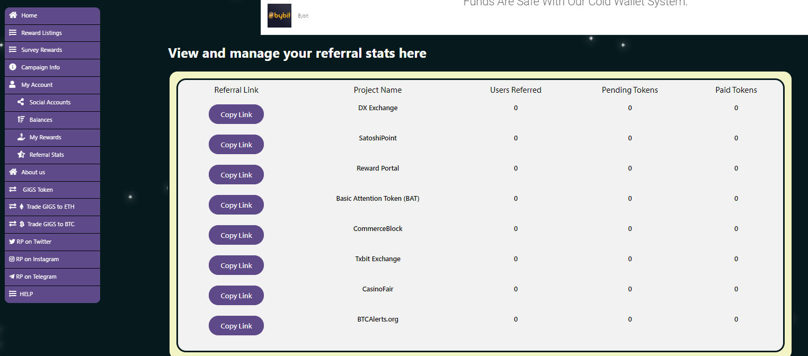Go to Campaign Info
This screenshot has height=356, width=808.
coord(52,68)
